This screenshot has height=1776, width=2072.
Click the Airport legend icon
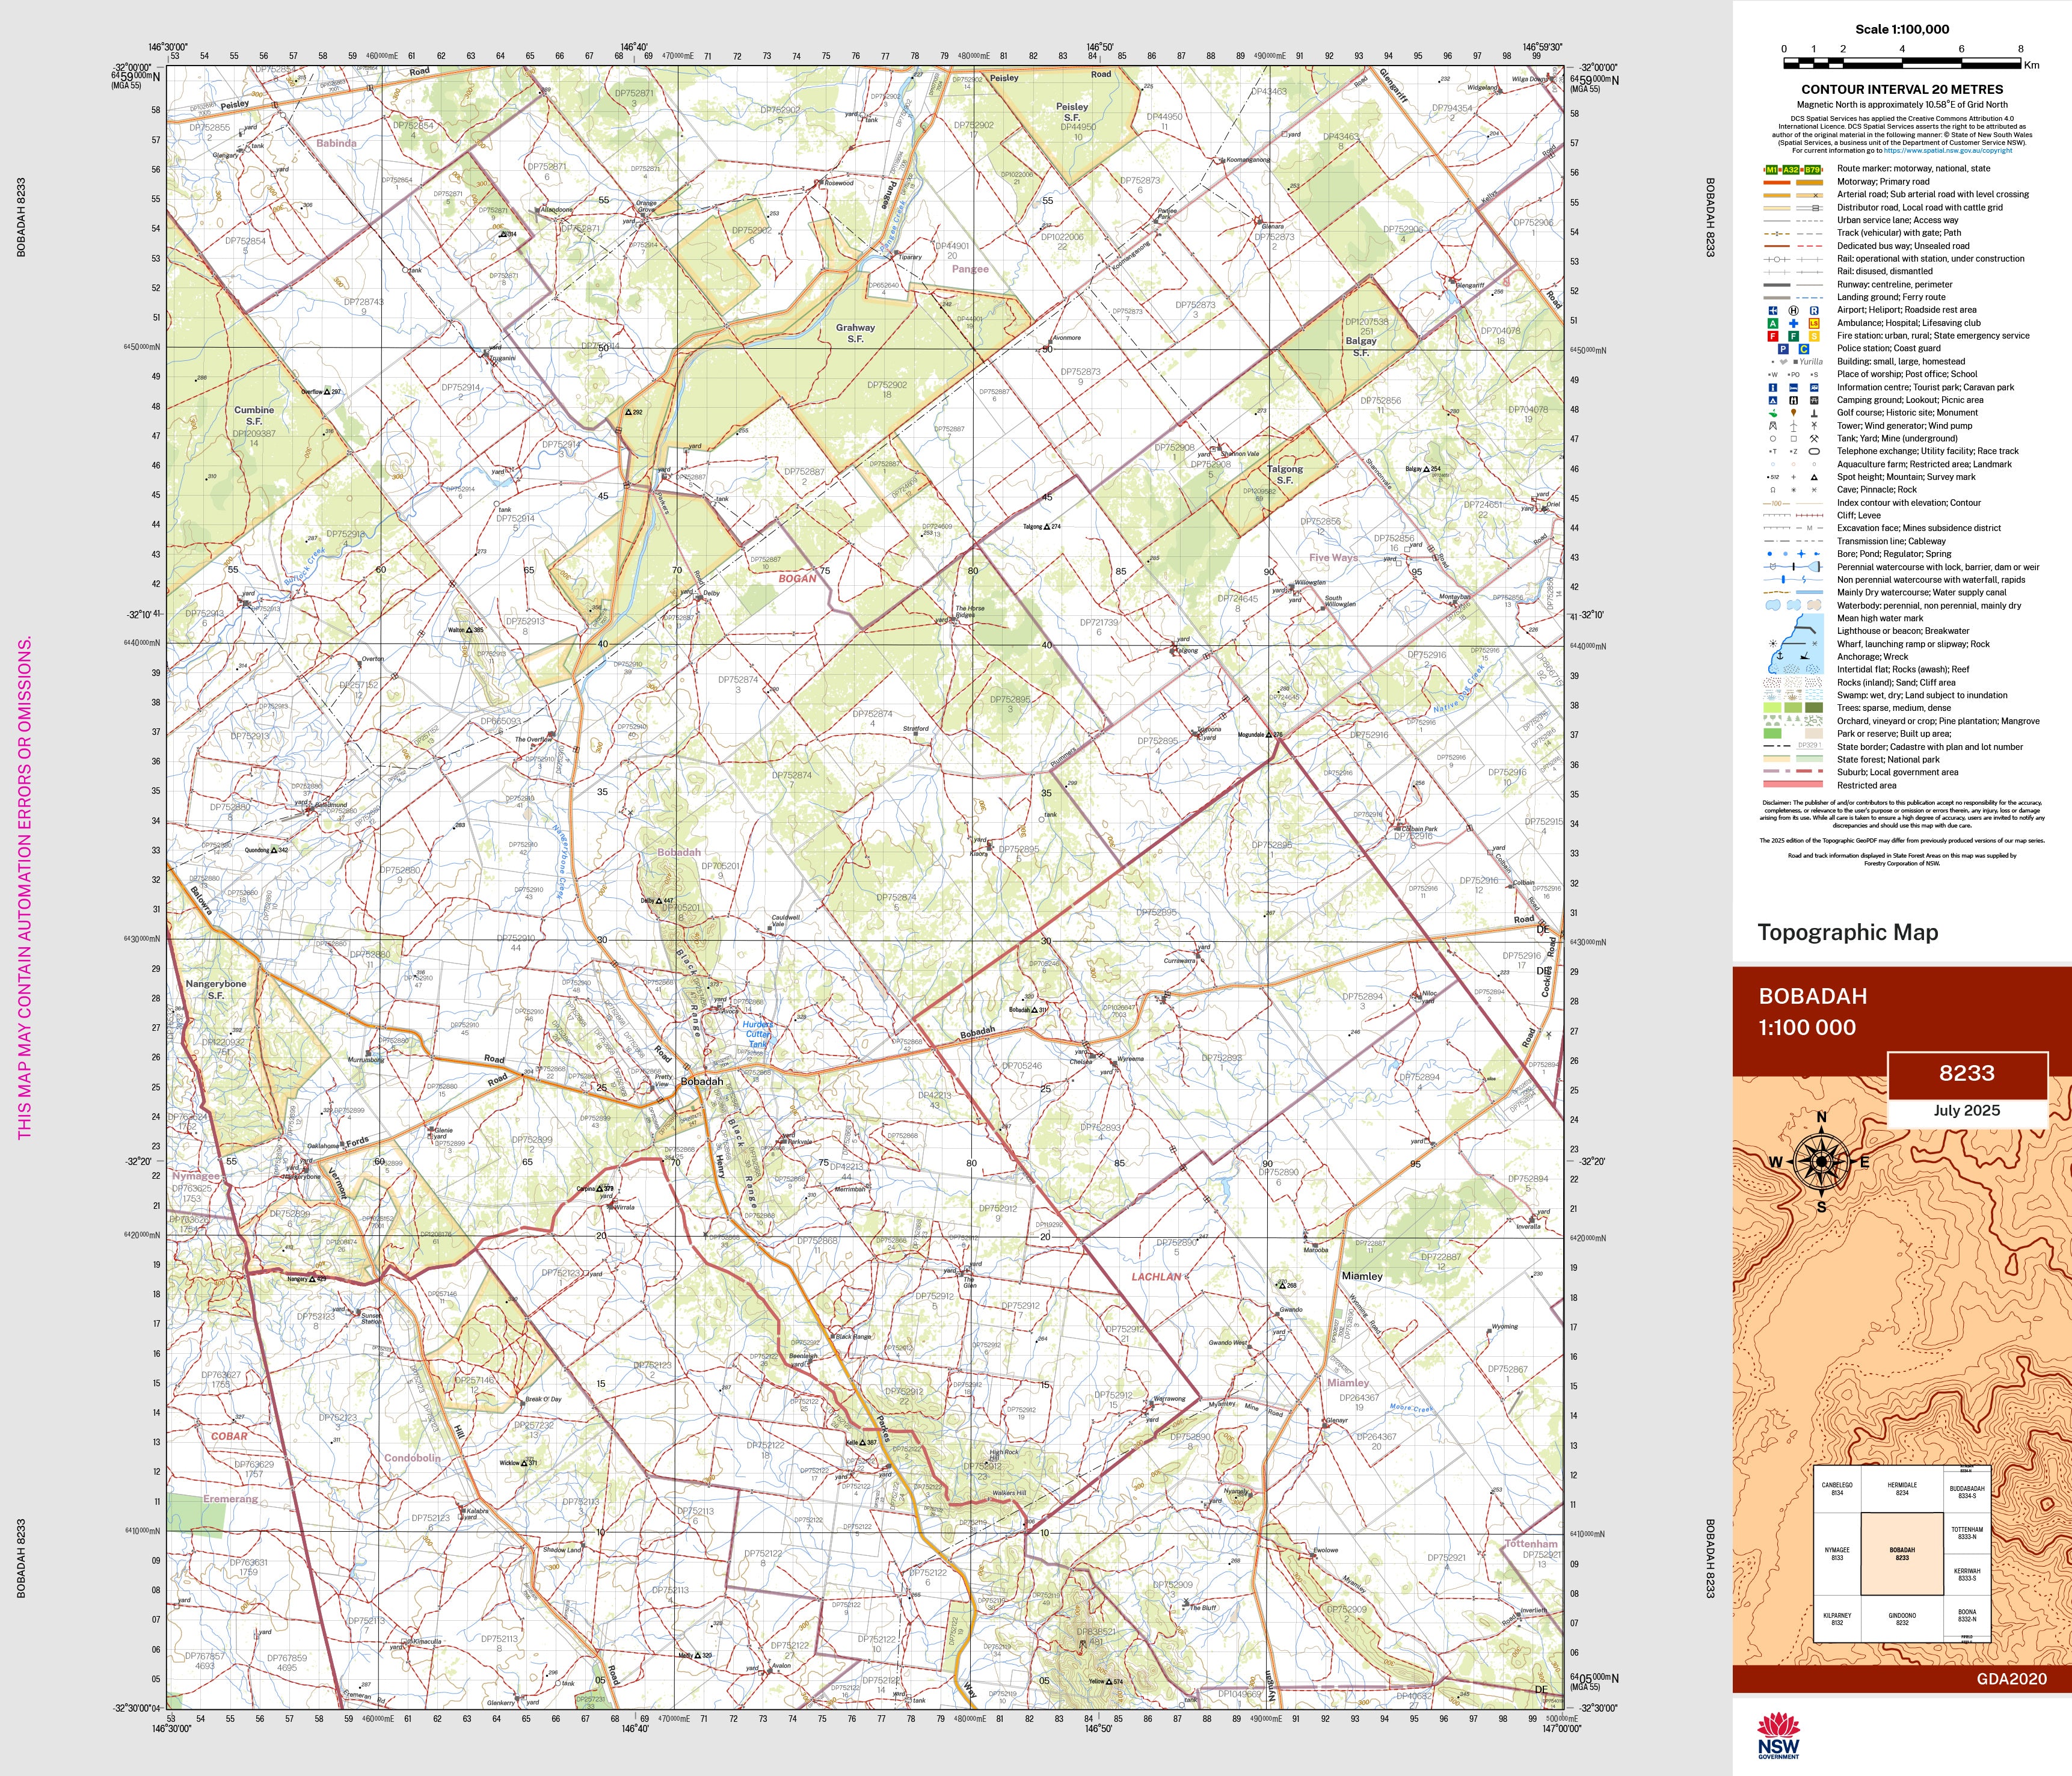[x=1772, y=311]
